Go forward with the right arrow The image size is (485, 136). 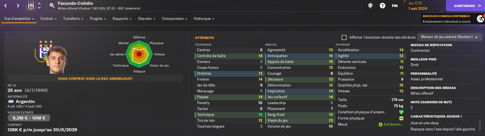pyautogui.click(x=18, y=6)
